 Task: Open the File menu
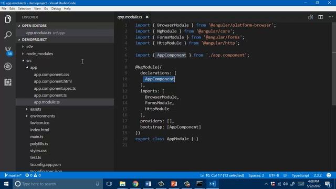[x=4, y=9]
